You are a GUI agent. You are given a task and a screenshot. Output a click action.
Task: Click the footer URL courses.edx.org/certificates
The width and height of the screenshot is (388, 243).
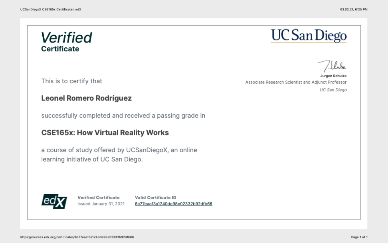click(77, 237)
